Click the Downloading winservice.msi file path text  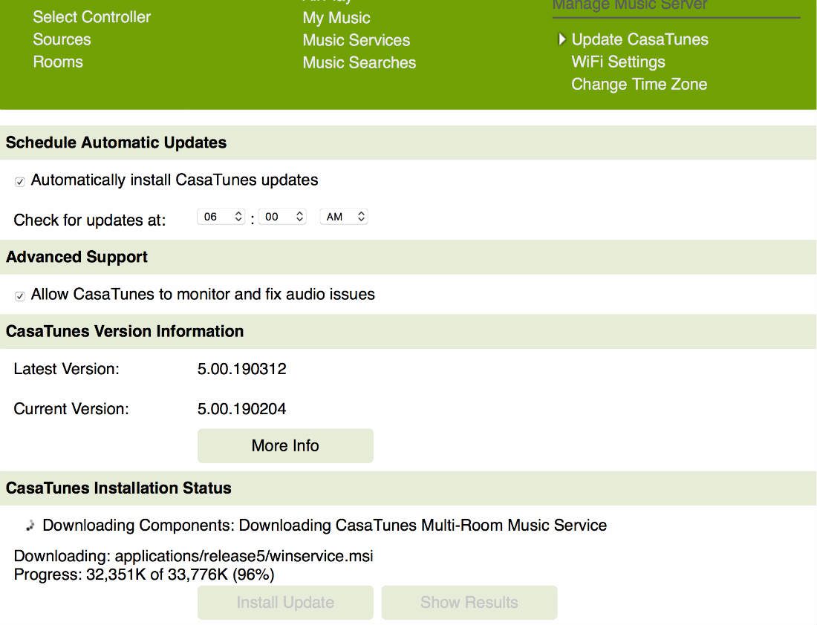click(x=193, y=556)
